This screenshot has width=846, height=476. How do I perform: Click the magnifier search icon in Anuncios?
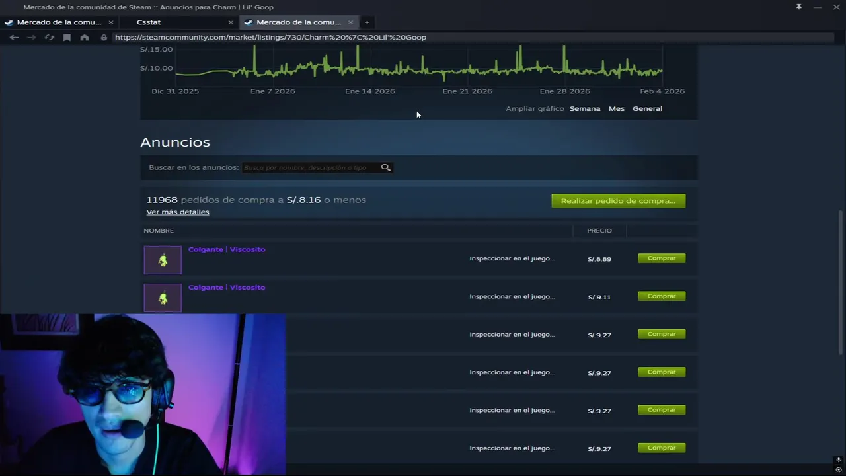click(x=386, y=167)
